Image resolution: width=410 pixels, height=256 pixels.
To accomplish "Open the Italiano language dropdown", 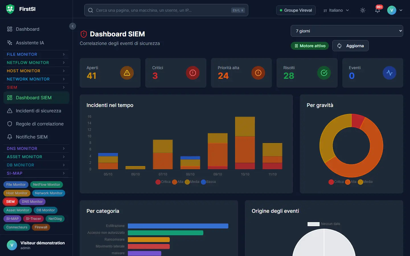I will [x=336, y=10].
